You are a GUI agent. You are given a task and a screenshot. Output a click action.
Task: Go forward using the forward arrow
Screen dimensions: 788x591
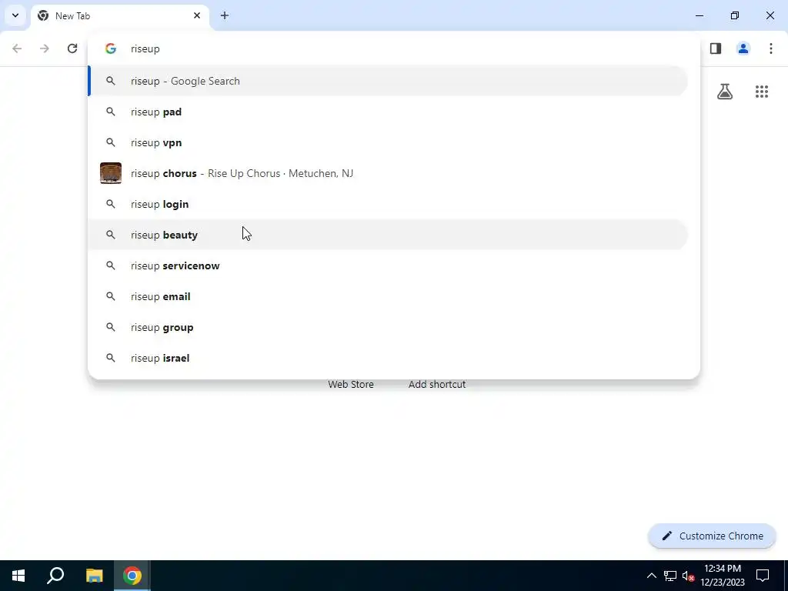(45, 48)
